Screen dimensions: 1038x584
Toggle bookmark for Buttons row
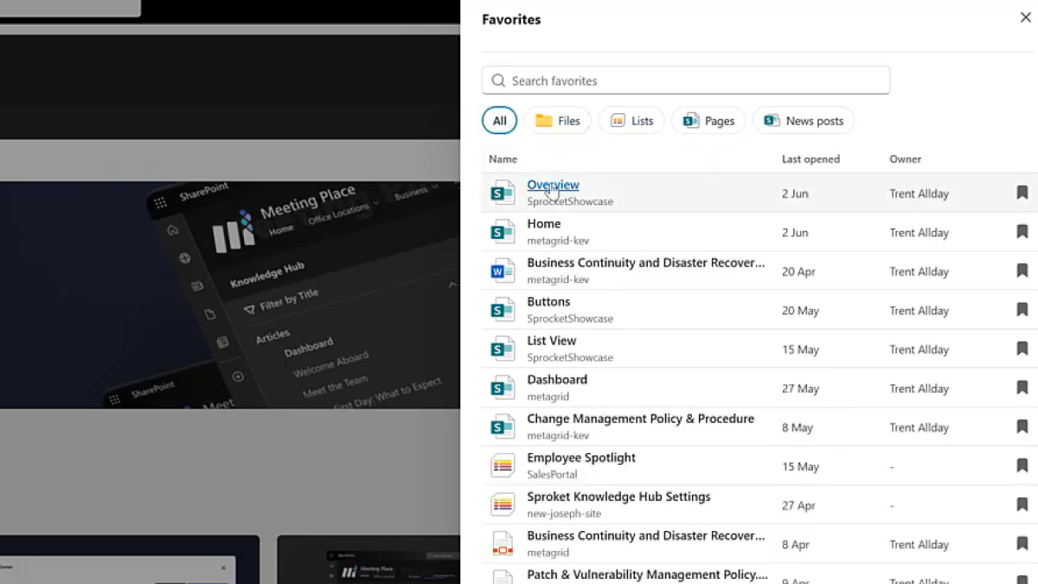pos(1022,310)
